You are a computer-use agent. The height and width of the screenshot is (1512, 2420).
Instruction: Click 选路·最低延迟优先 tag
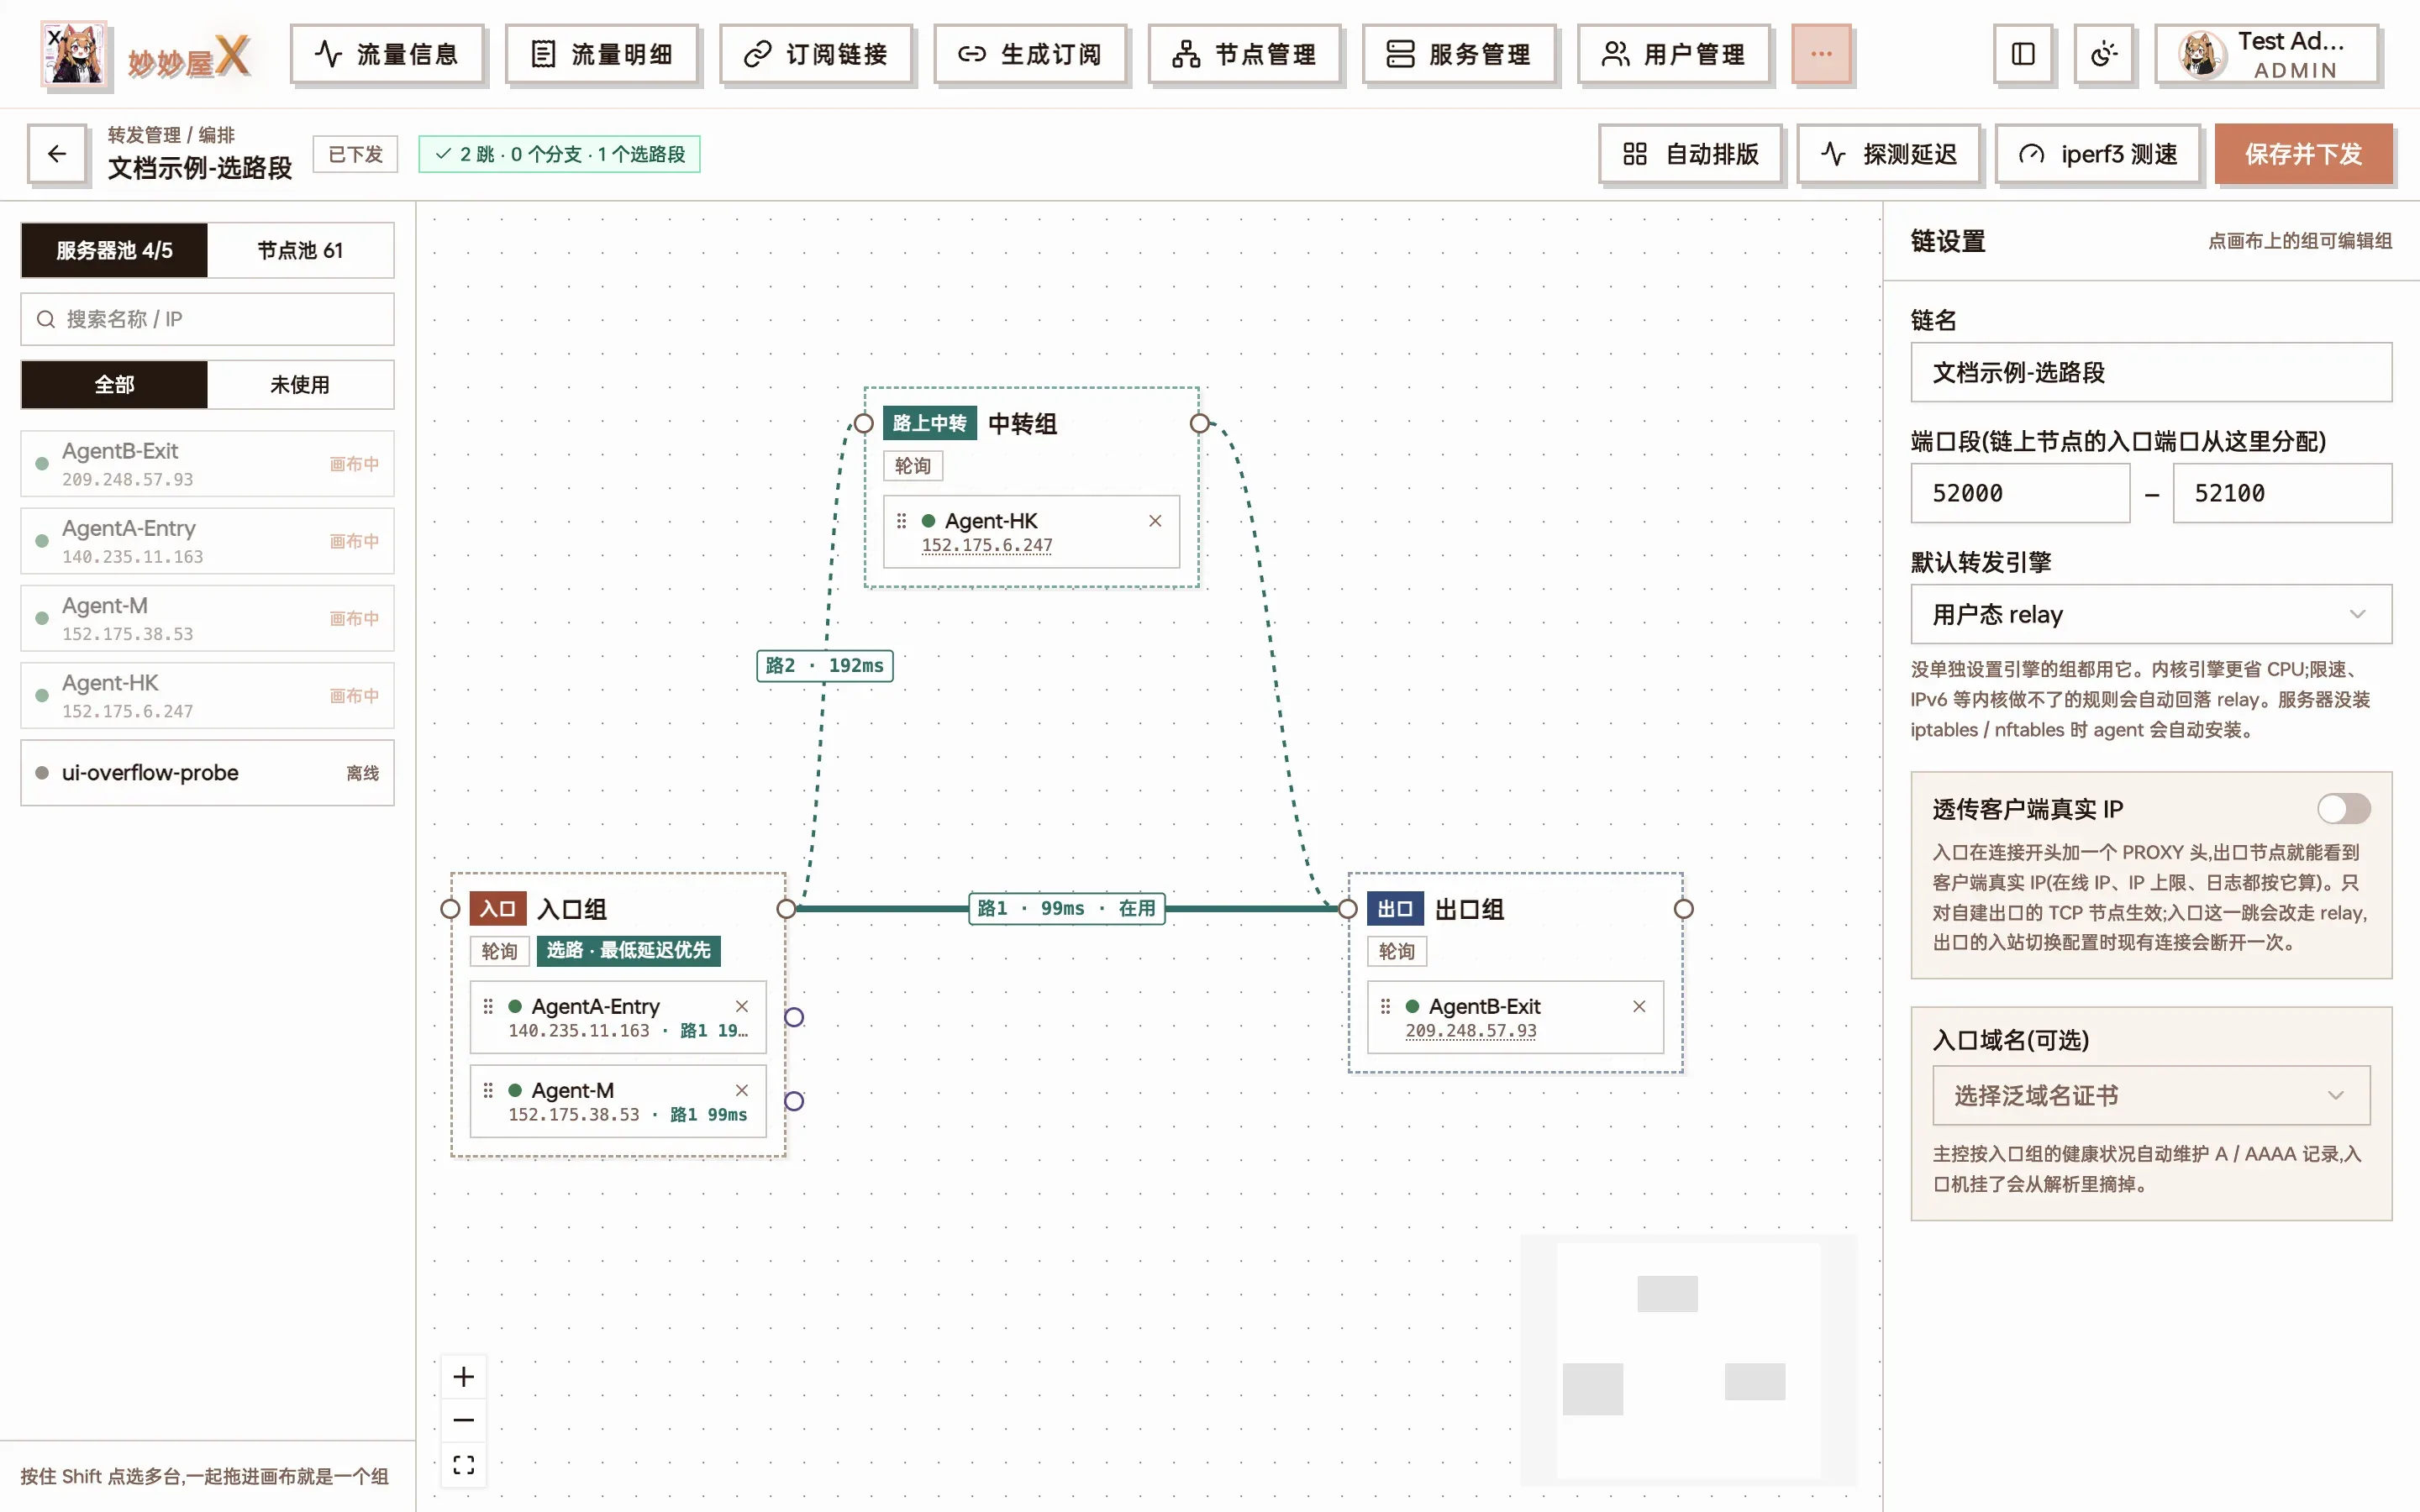[628, 950]
